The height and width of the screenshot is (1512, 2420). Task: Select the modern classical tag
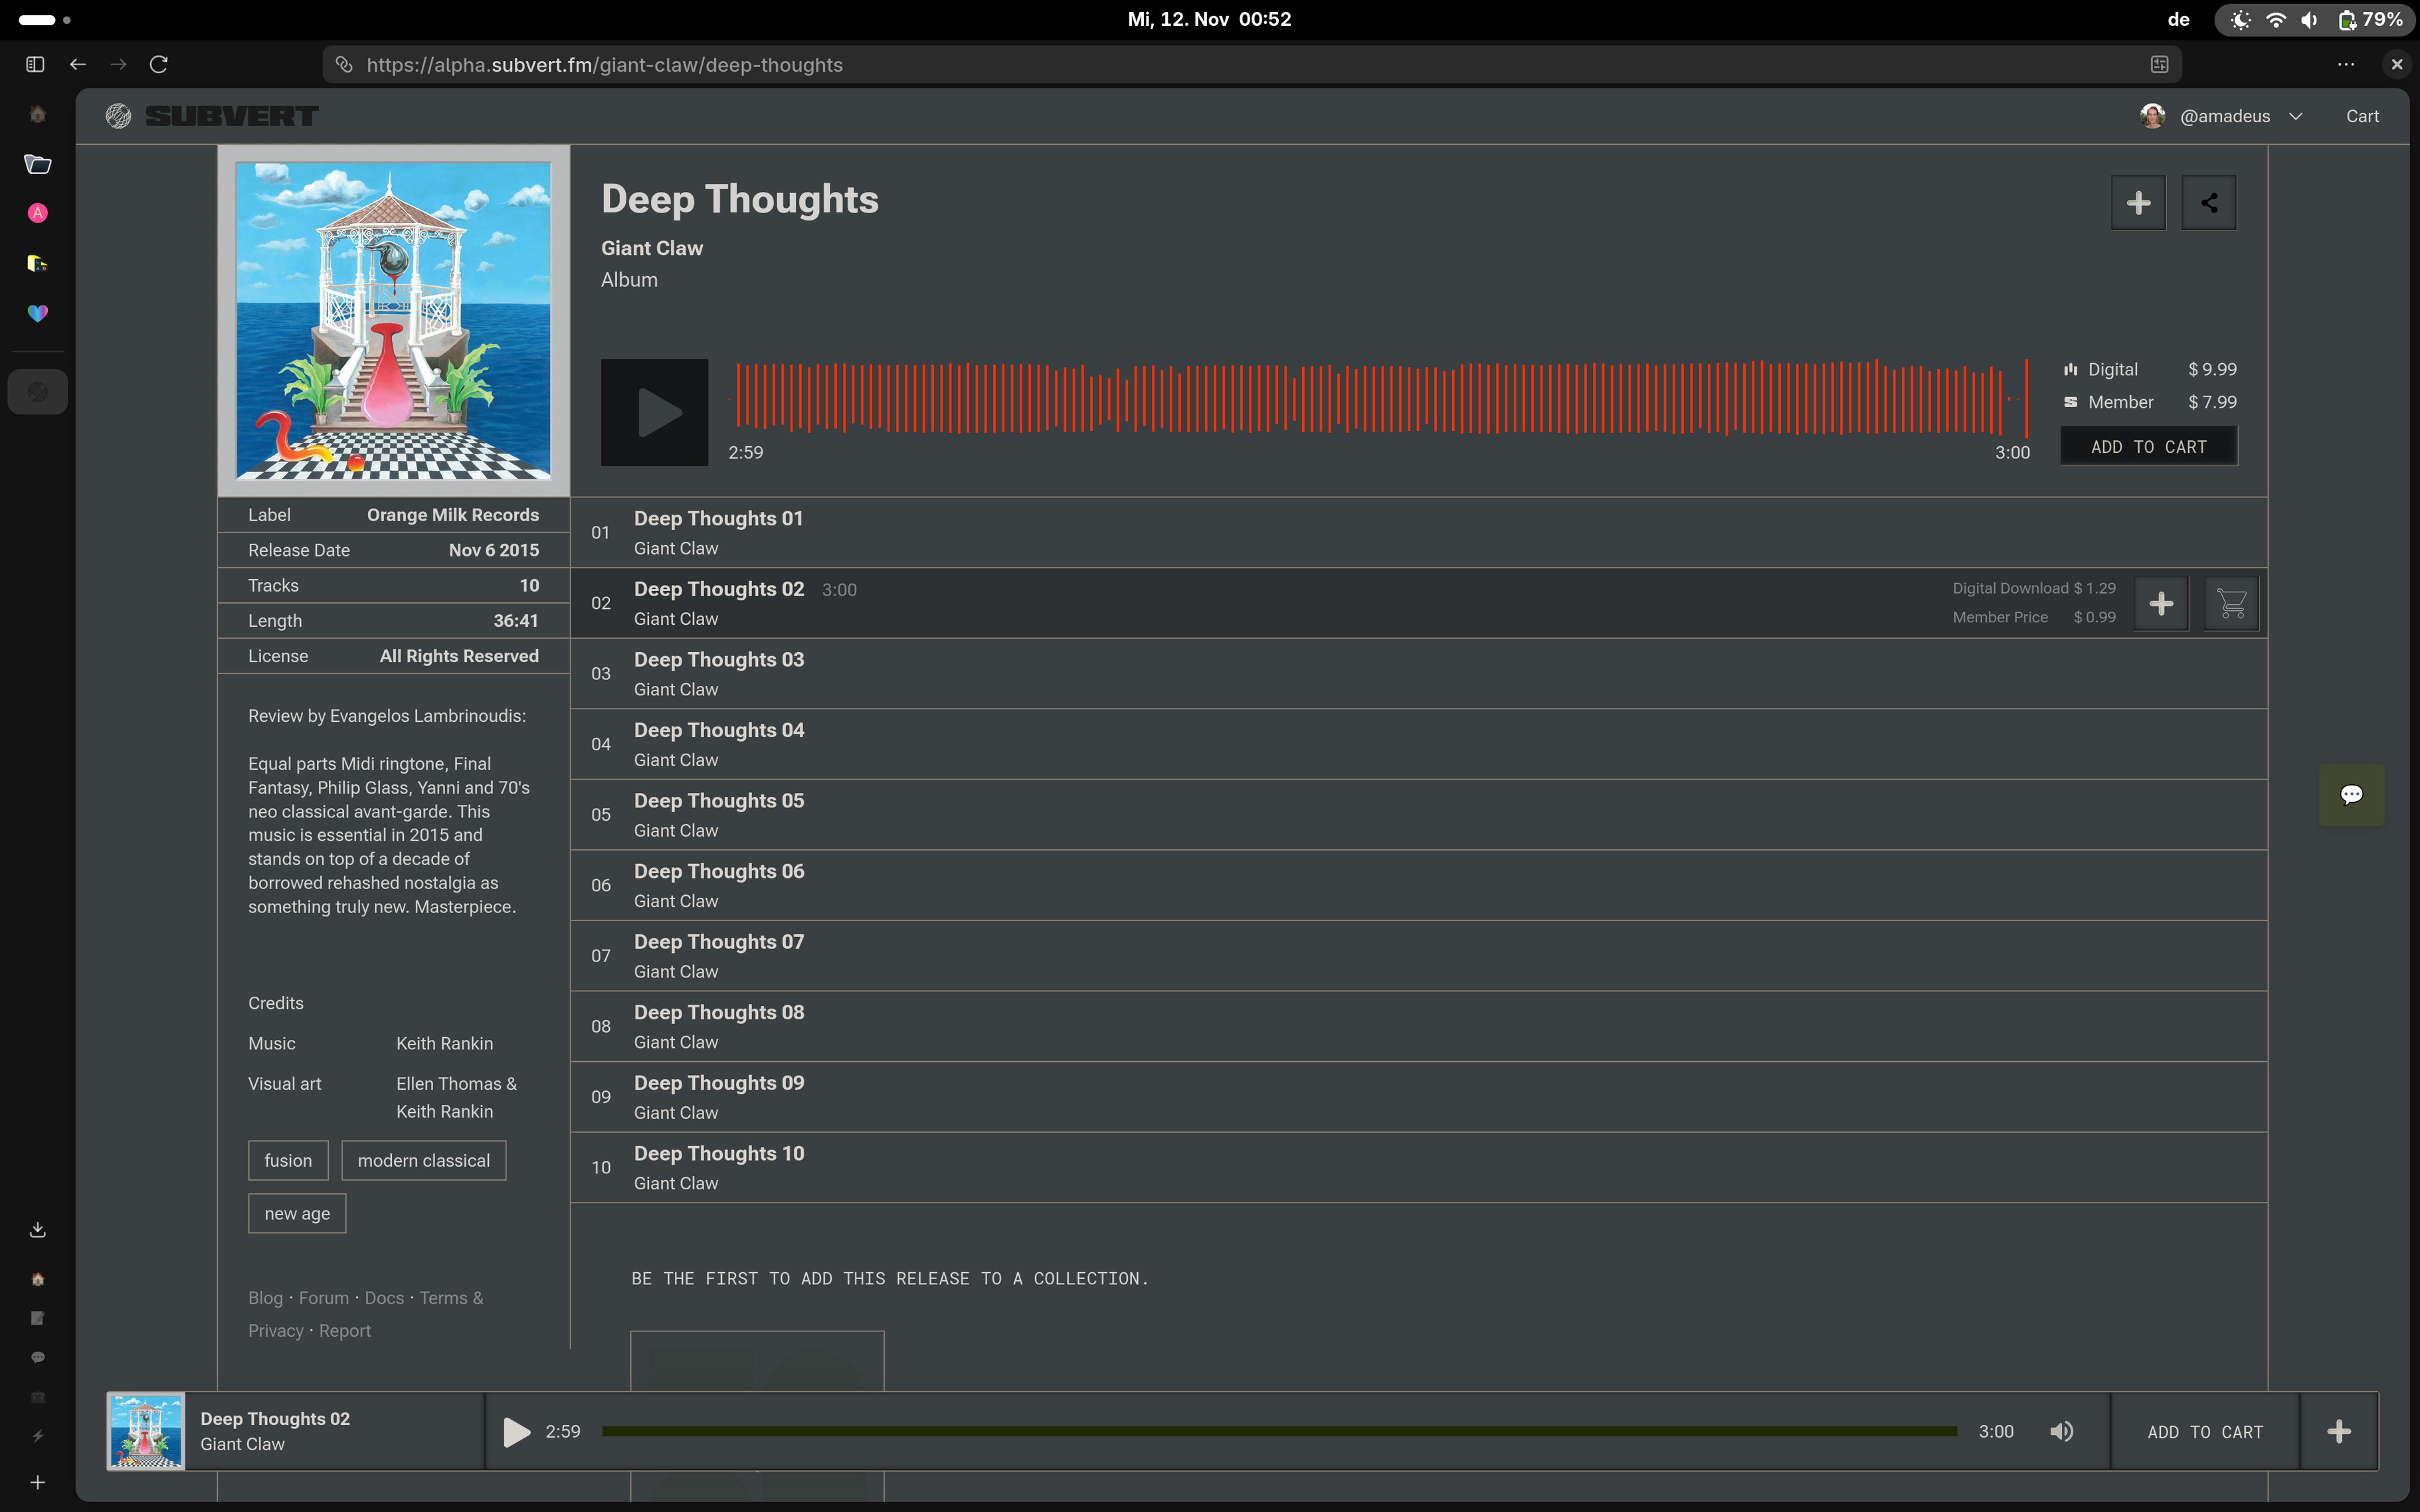pos(423,1160)
